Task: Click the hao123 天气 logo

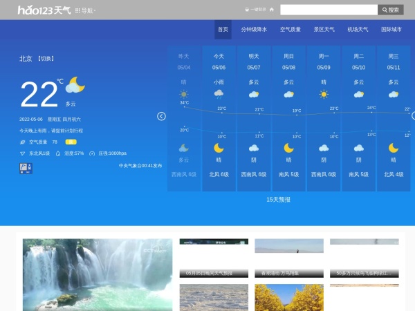Action: (x=44, y=10)
